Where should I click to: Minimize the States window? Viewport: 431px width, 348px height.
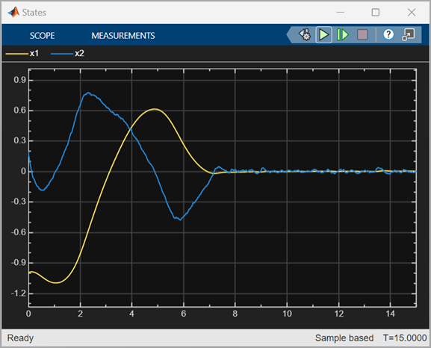tap(341, 12)
